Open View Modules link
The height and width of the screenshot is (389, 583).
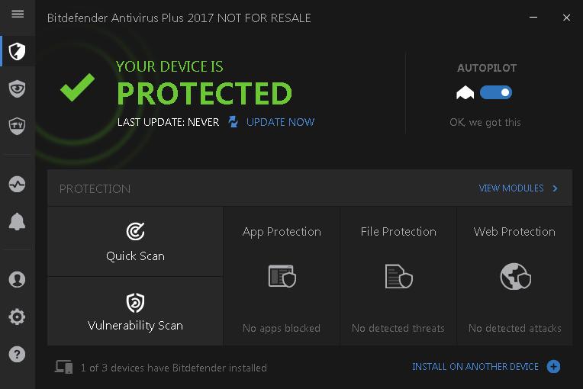pyautogui.click(x=511, y=188)
